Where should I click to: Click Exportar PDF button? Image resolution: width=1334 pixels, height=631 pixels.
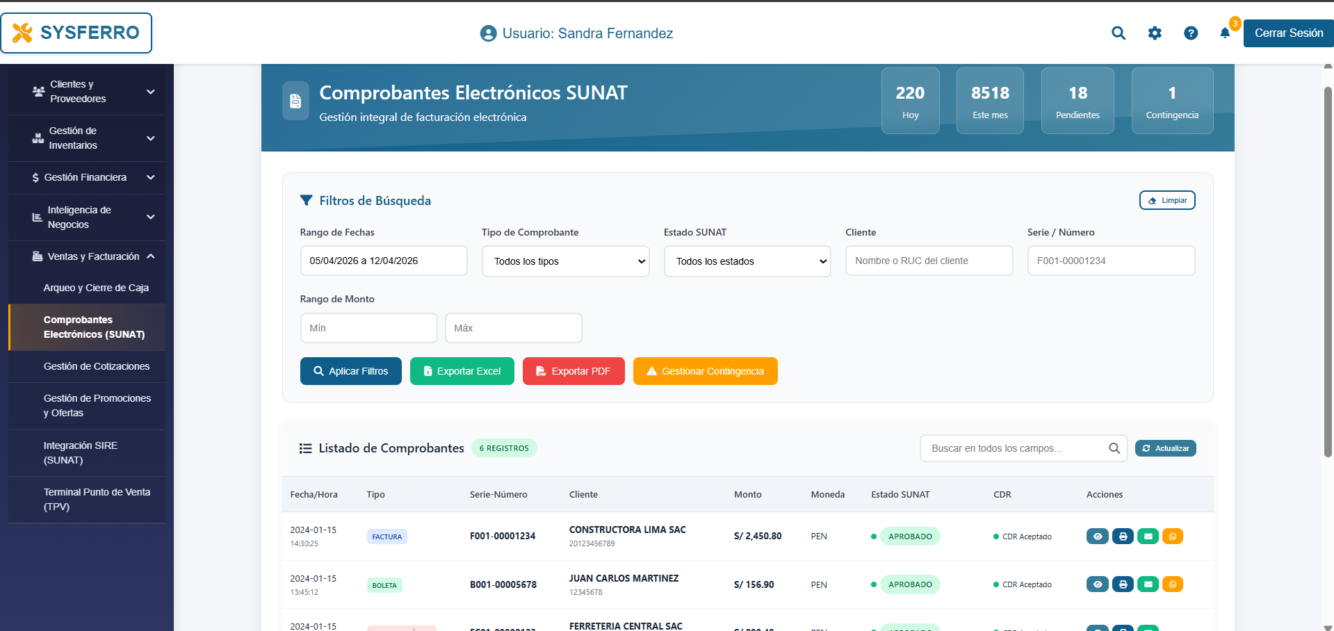tap(574, 371)
